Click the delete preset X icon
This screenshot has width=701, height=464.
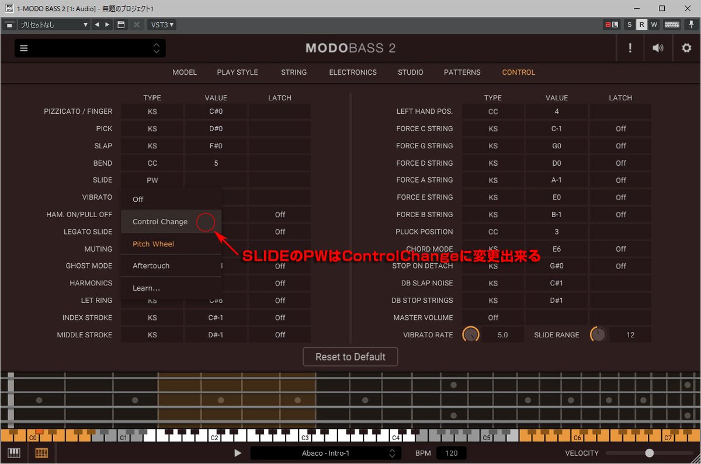coord(137,25)
